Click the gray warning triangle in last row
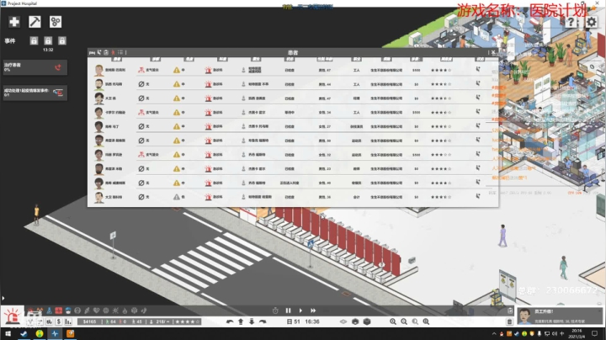The width and height of the screenshot is (606, 340). point(176,197)
